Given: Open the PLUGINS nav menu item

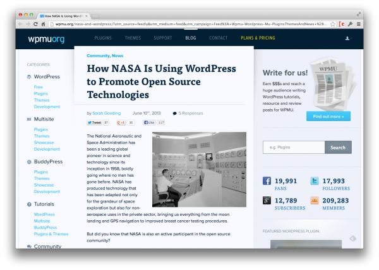Looking at the screenshot, I should coord(103,38).
